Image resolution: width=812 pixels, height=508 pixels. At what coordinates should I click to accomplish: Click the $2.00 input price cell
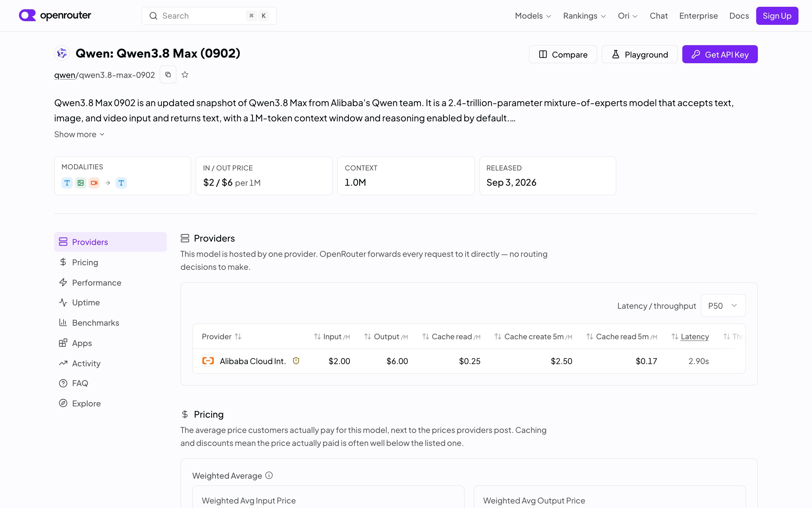[339, 361]
